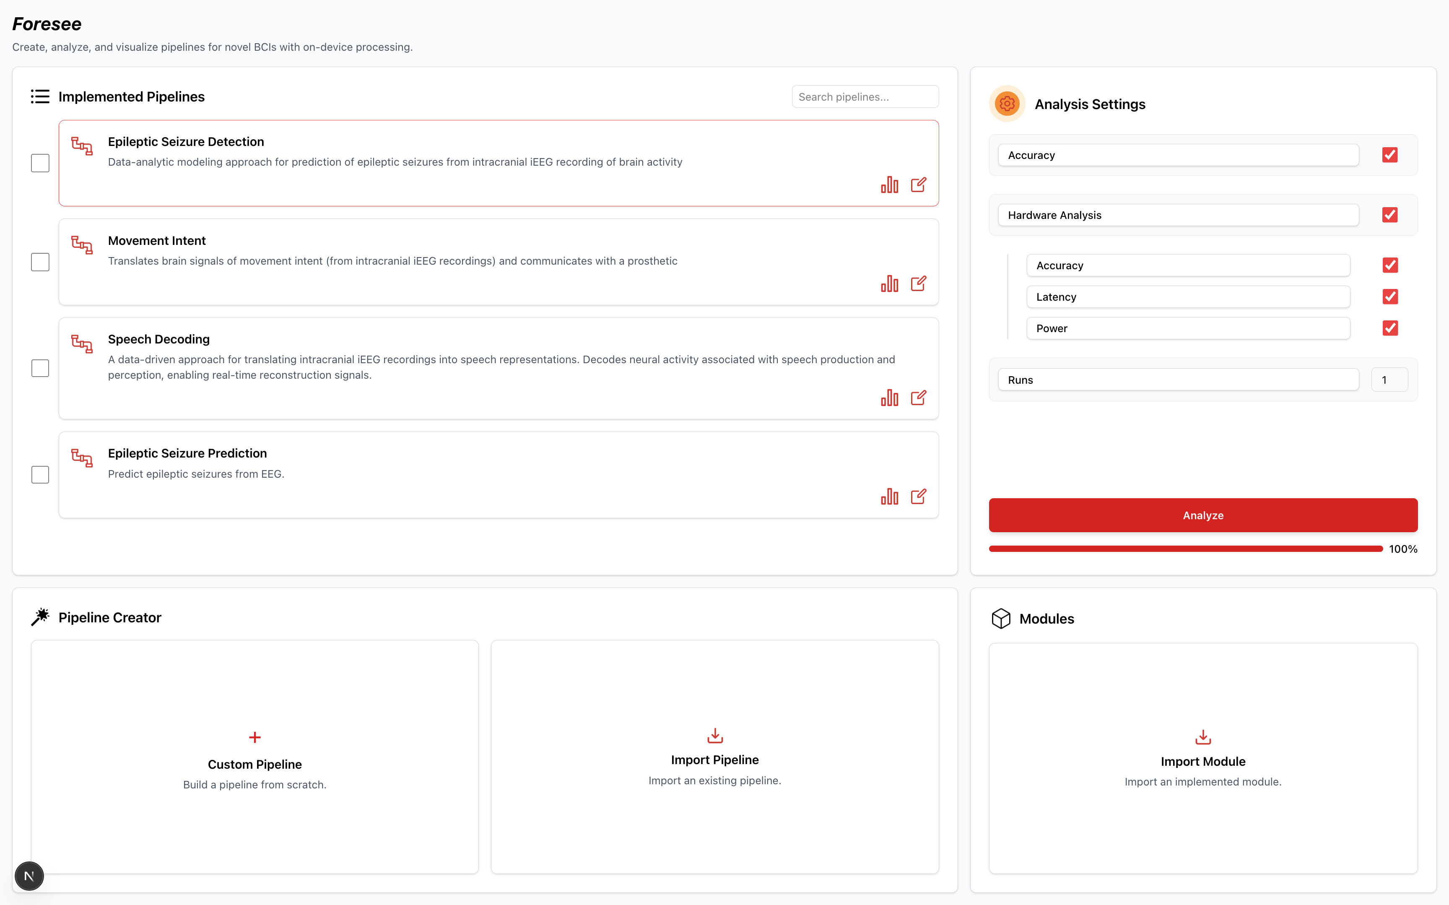Select the Epileptic Seizure Detection checkbox
Screen dimensions: 1449x905
(40, 163)
